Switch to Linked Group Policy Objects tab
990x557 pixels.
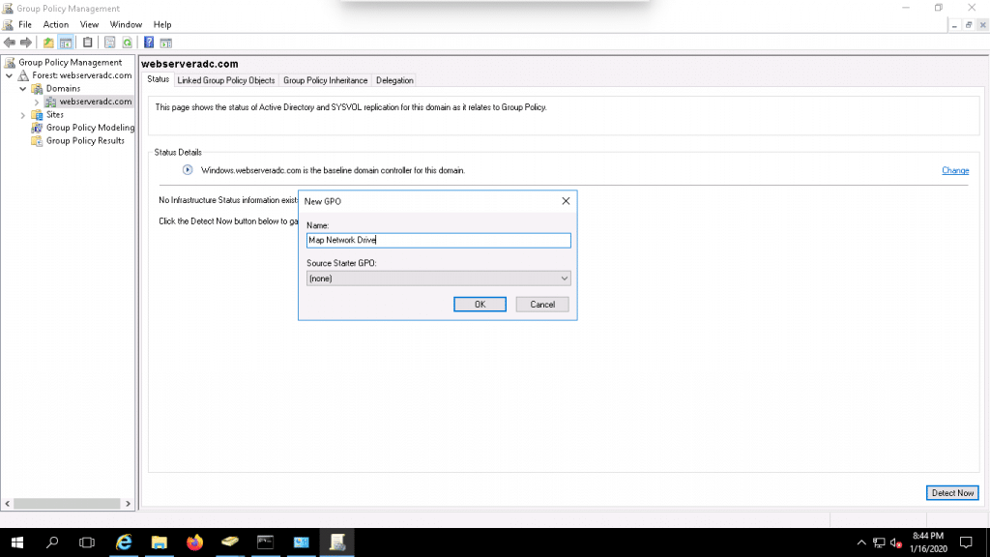(226, 80)
